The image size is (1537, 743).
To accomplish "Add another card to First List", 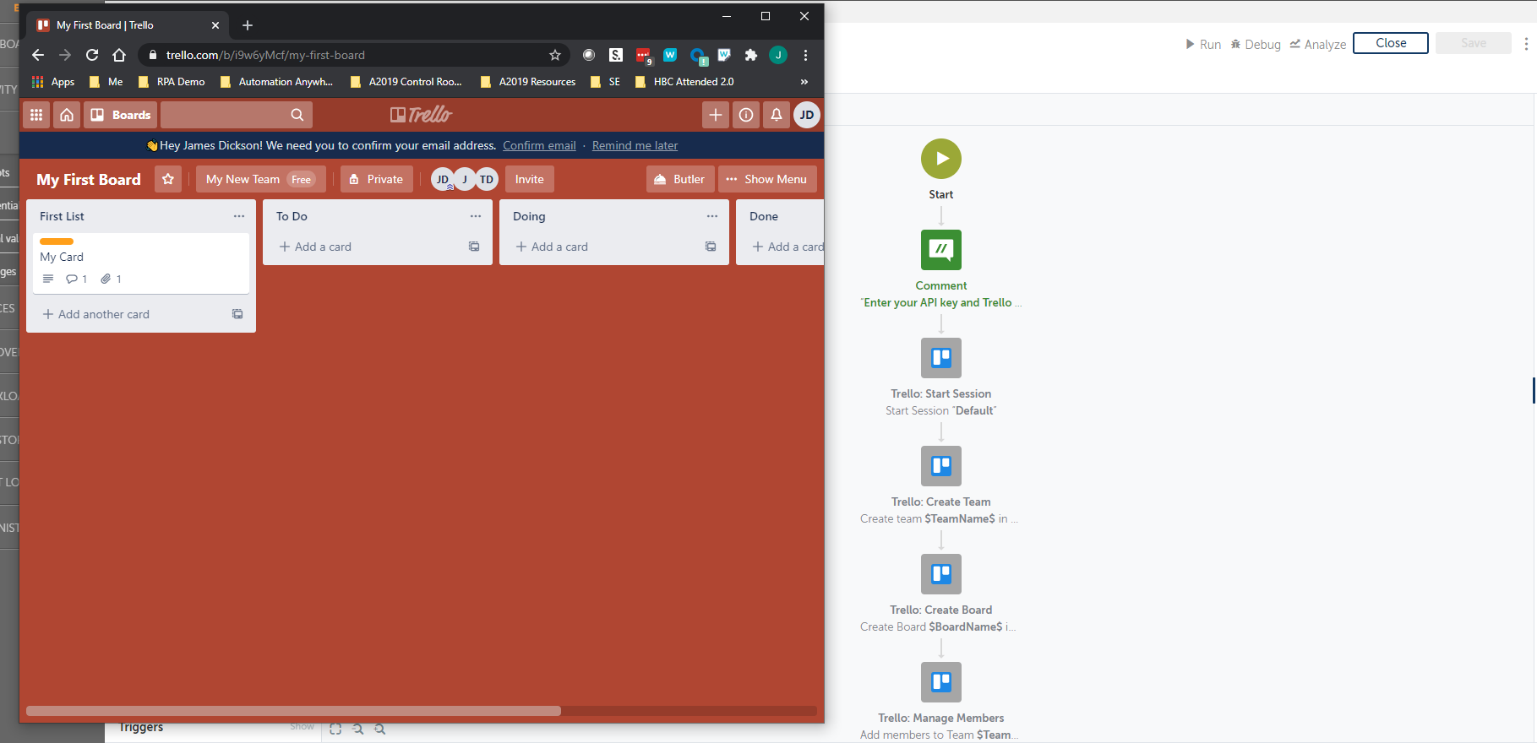I will tap(96, 314).
